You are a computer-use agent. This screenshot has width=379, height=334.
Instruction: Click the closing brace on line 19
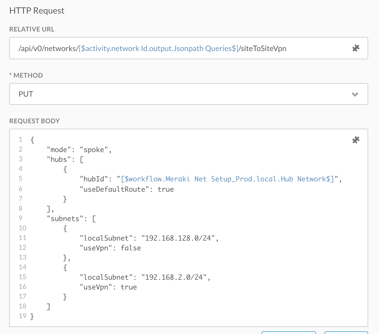pos(32,316)
